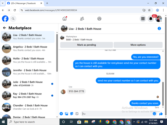Open Julie conversation in list
167x125 pixels.
pyautogui.click(x=27, y=84)
